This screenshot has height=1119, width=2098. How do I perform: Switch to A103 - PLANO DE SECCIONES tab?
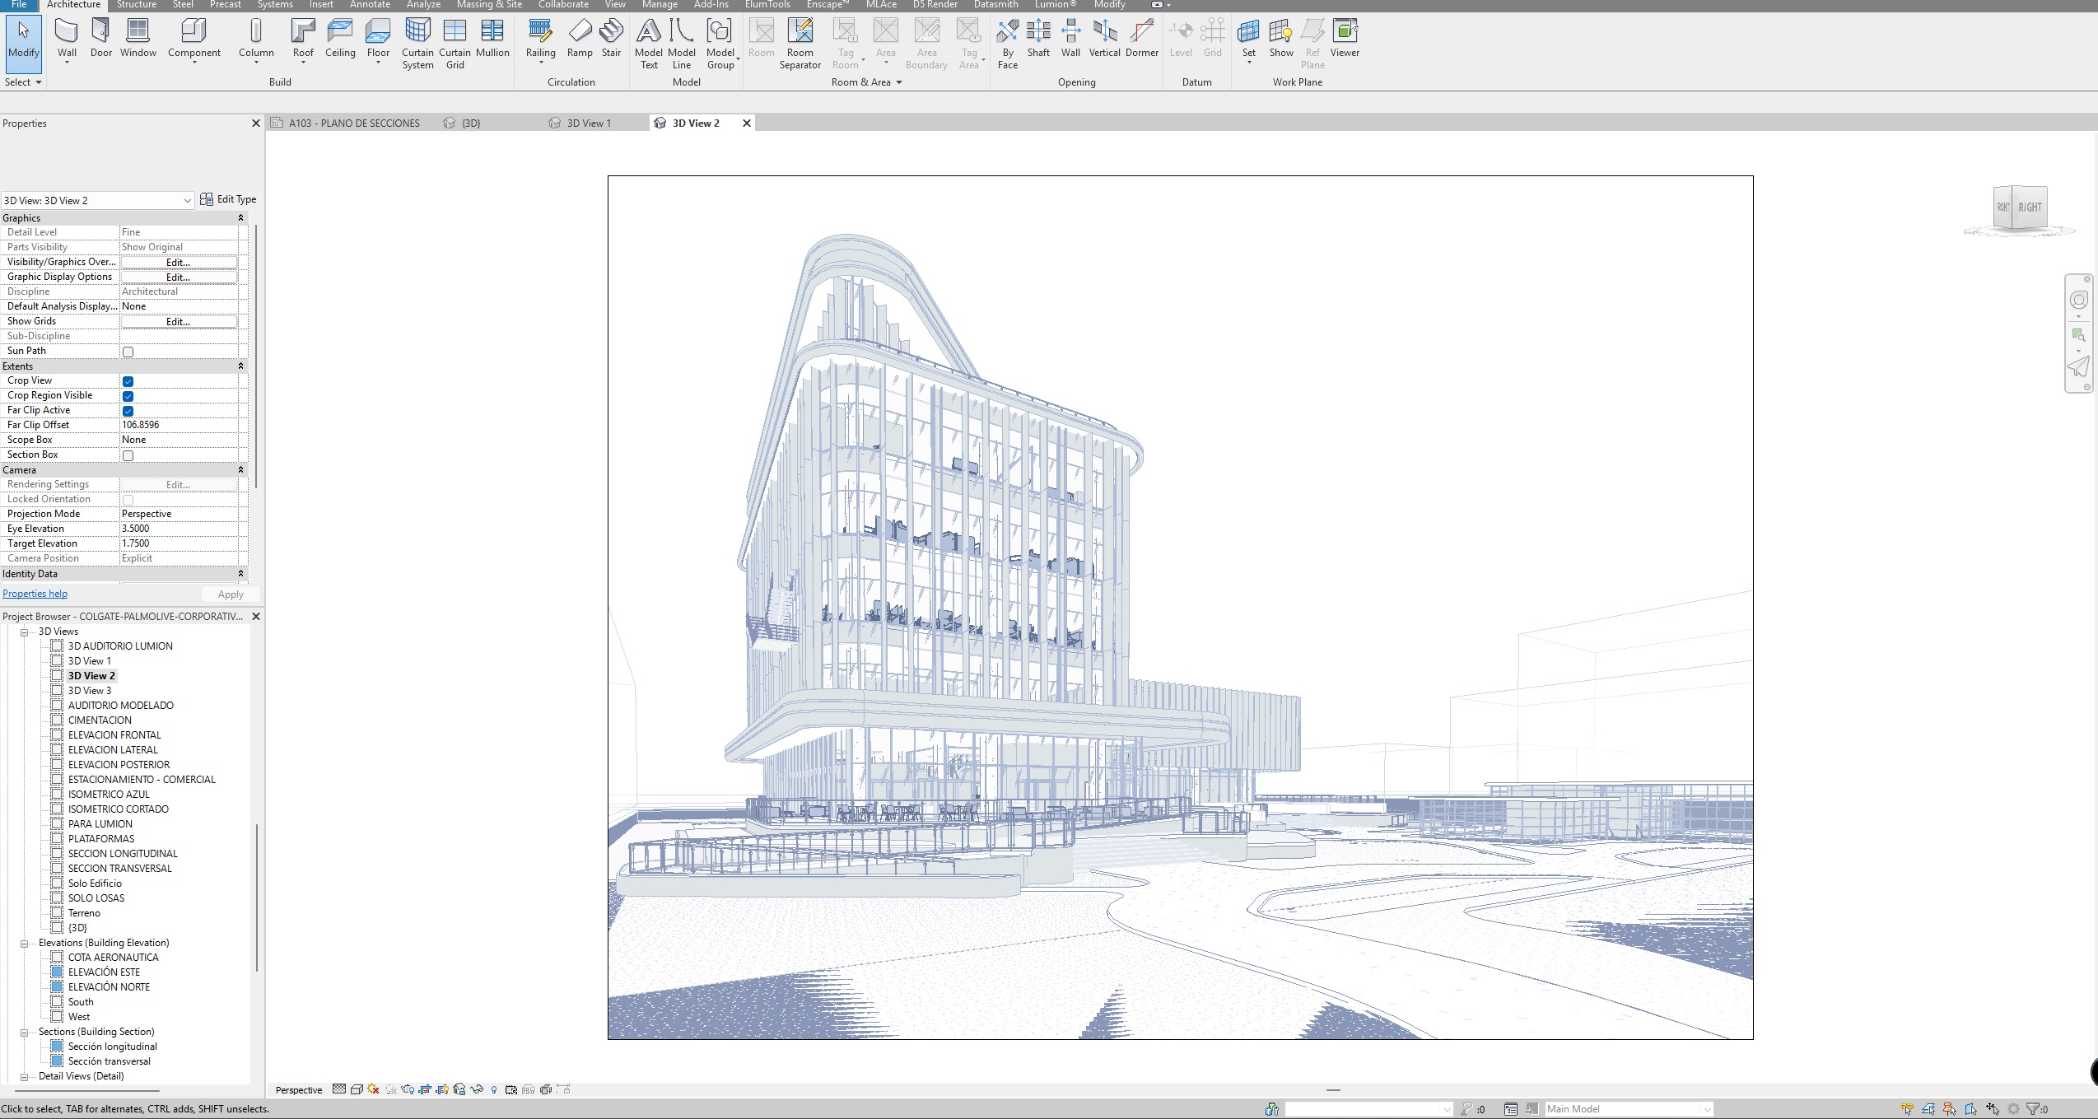(354, 124)
